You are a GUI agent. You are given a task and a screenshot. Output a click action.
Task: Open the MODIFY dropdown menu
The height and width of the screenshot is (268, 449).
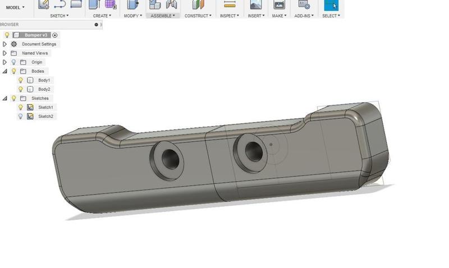coord(133,16)
